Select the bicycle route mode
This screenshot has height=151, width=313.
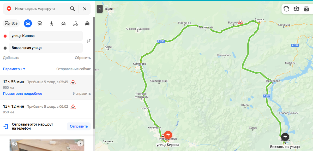pyautogui.click(x=63, y=24)
